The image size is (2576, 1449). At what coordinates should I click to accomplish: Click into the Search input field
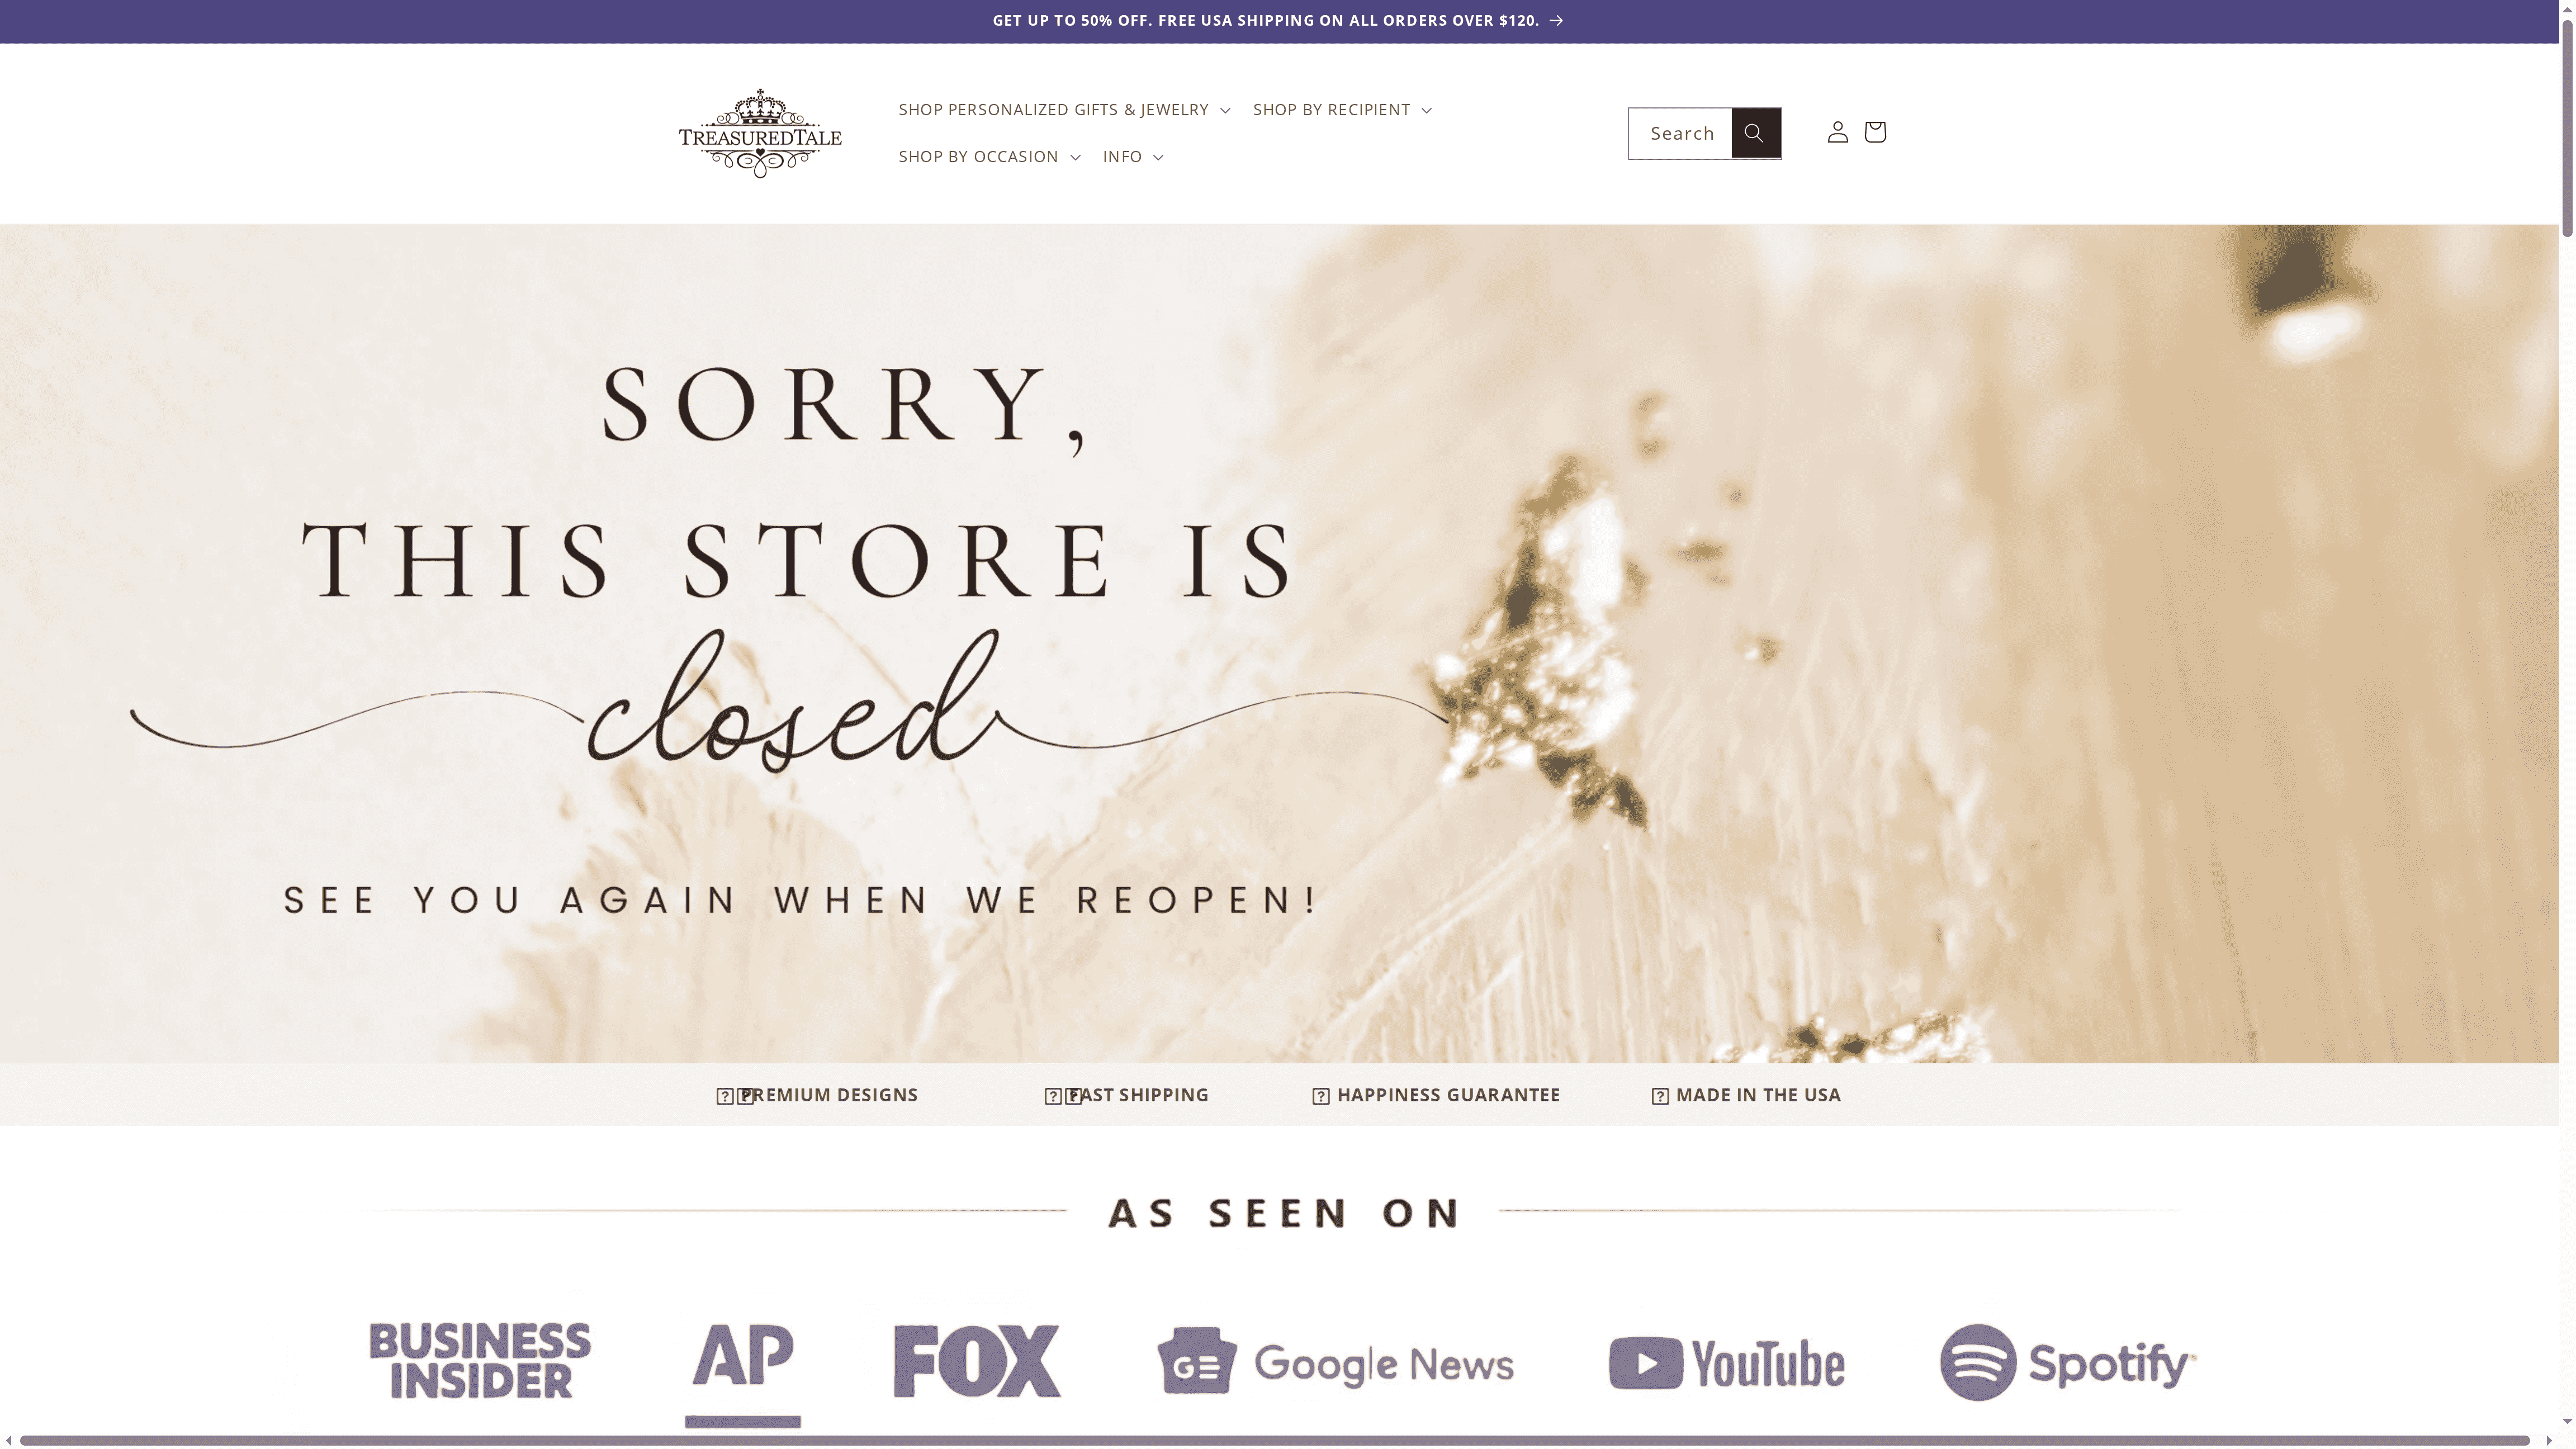pos(1680,133)
